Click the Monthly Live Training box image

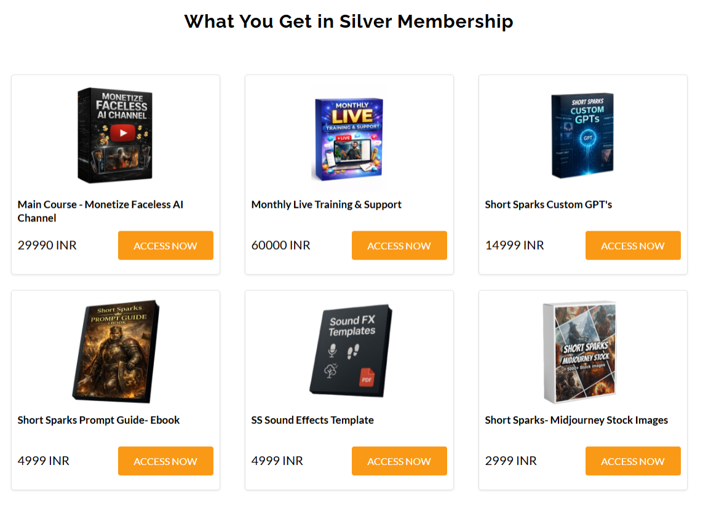tap(349, 140)
